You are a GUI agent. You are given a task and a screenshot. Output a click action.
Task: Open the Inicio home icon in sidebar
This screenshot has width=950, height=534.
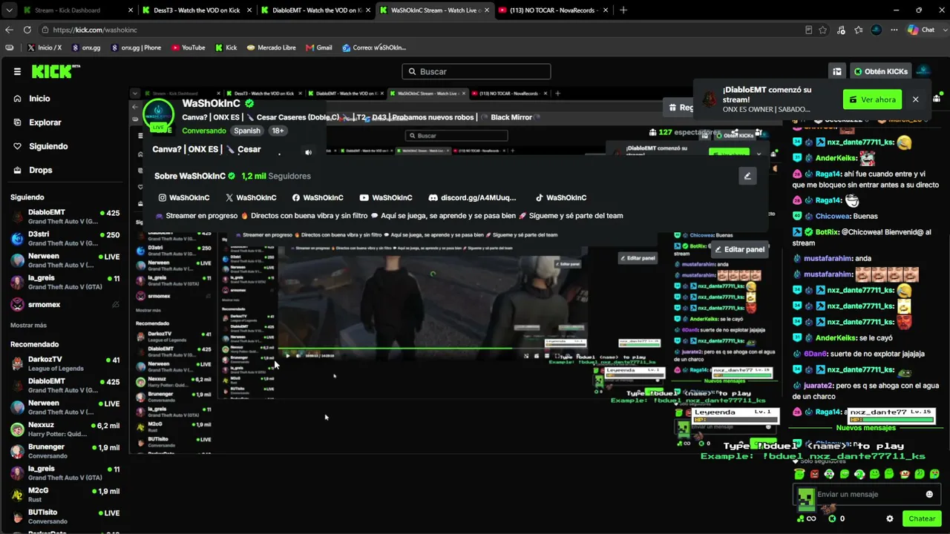coord(18,99)
